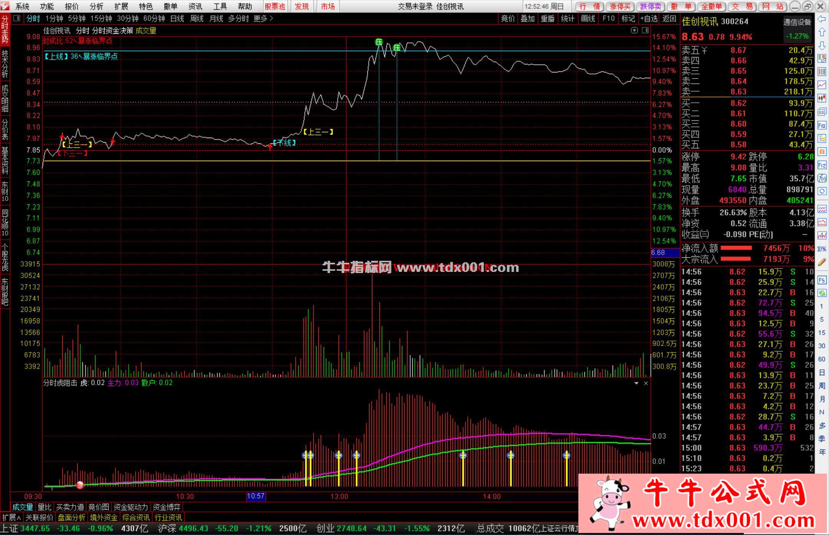Screen dimensions: 829x535
Task: Open the 系统 menu
Action: (22, 7)
